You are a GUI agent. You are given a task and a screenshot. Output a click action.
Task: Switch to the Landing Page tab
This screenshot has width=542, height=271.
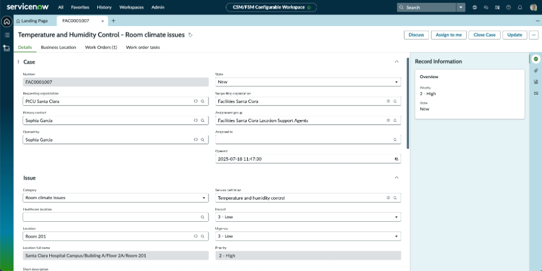click(x=32, y=21)
